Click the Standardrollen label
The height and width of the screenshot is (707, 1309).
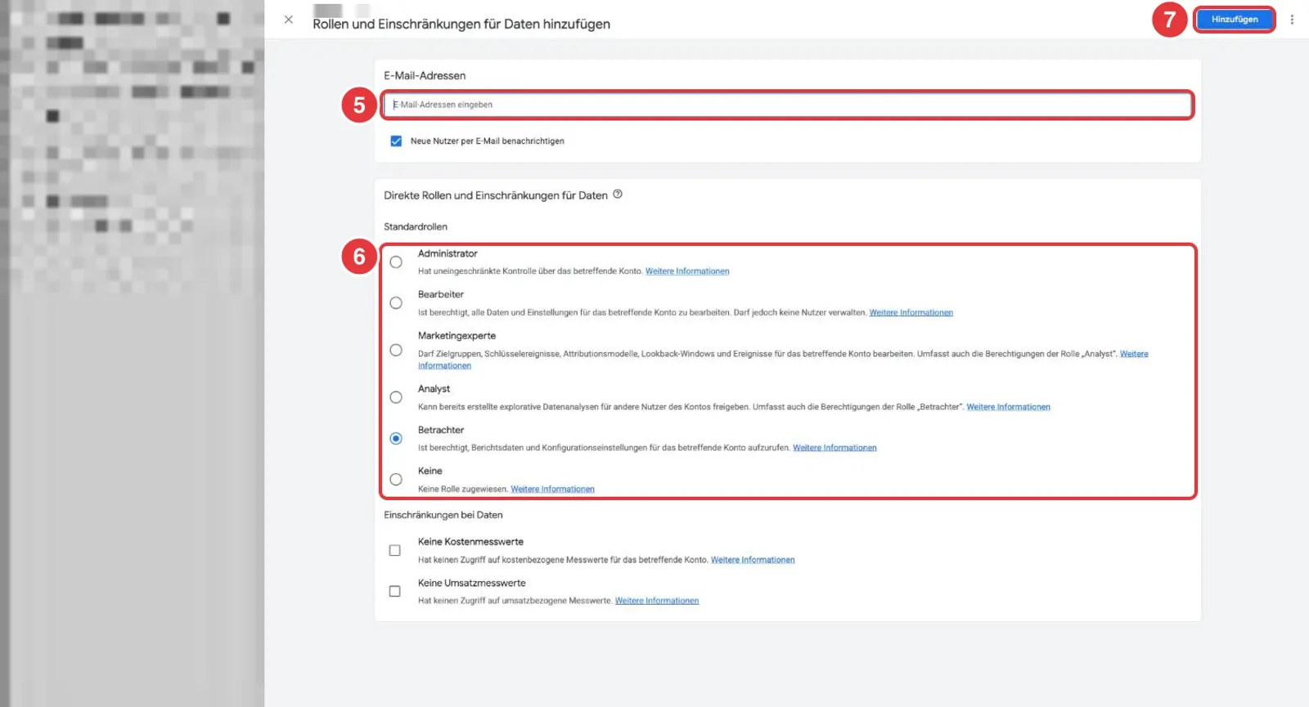pyautogui.click(x=416, y=226)
